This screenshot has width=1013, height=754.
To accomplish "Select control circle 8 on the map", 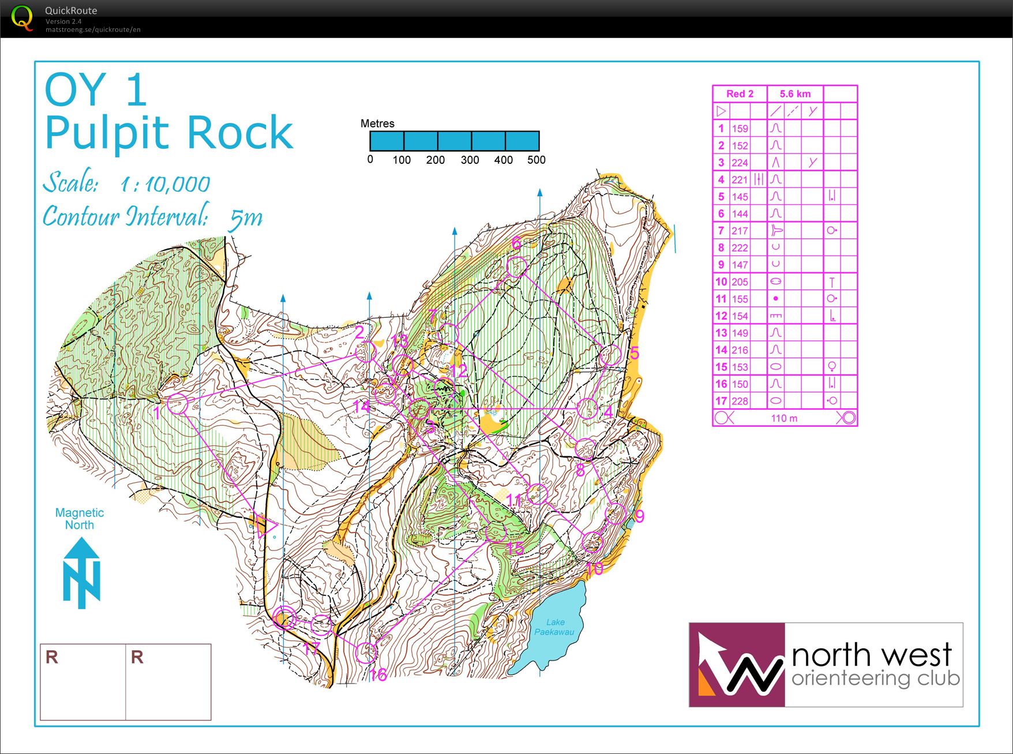I will click(x=585, y=449).
